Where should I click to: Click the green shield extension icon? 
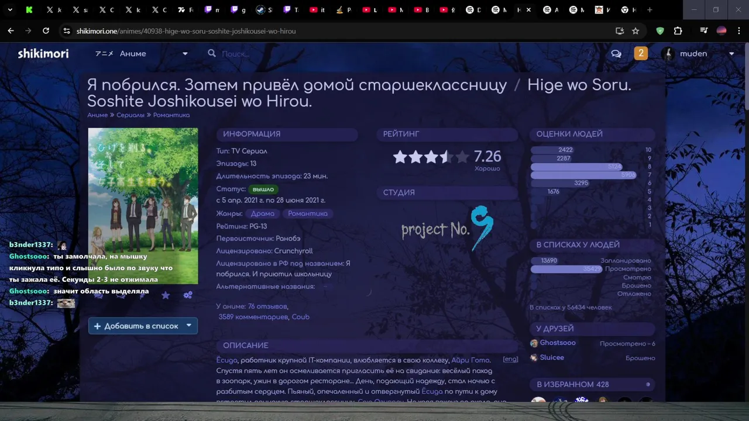[660, 31]
